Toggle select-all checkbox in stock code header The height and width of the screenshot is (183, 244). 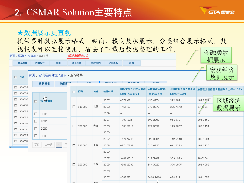tap(15, 77)
